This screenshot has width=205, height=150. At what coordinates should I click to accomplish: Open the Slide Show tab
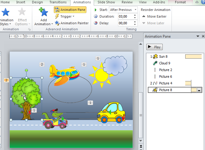coord(106,2)
